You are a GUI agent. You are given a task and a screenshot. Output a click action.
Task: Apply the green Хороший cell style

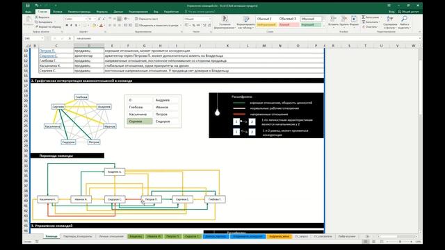tap(311, 25)
